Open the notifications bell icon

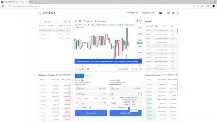click(173, 13)
